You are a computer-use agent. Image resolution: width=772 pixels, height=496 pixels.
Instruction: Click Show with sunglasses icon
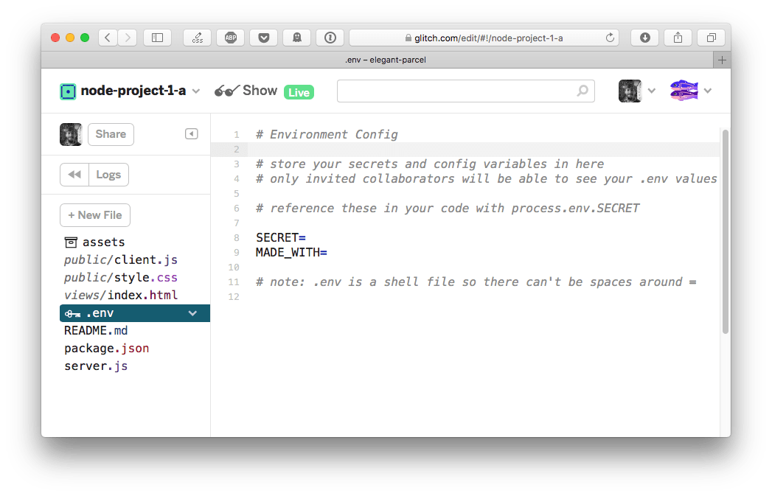click(x=246, y=91)
